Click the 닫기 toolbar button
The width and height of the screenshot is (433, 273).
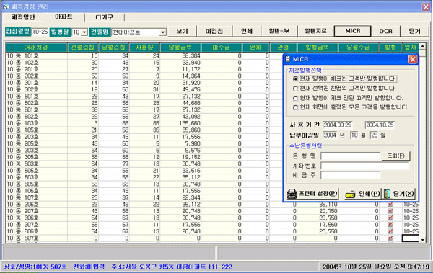(x=414, y=31)
